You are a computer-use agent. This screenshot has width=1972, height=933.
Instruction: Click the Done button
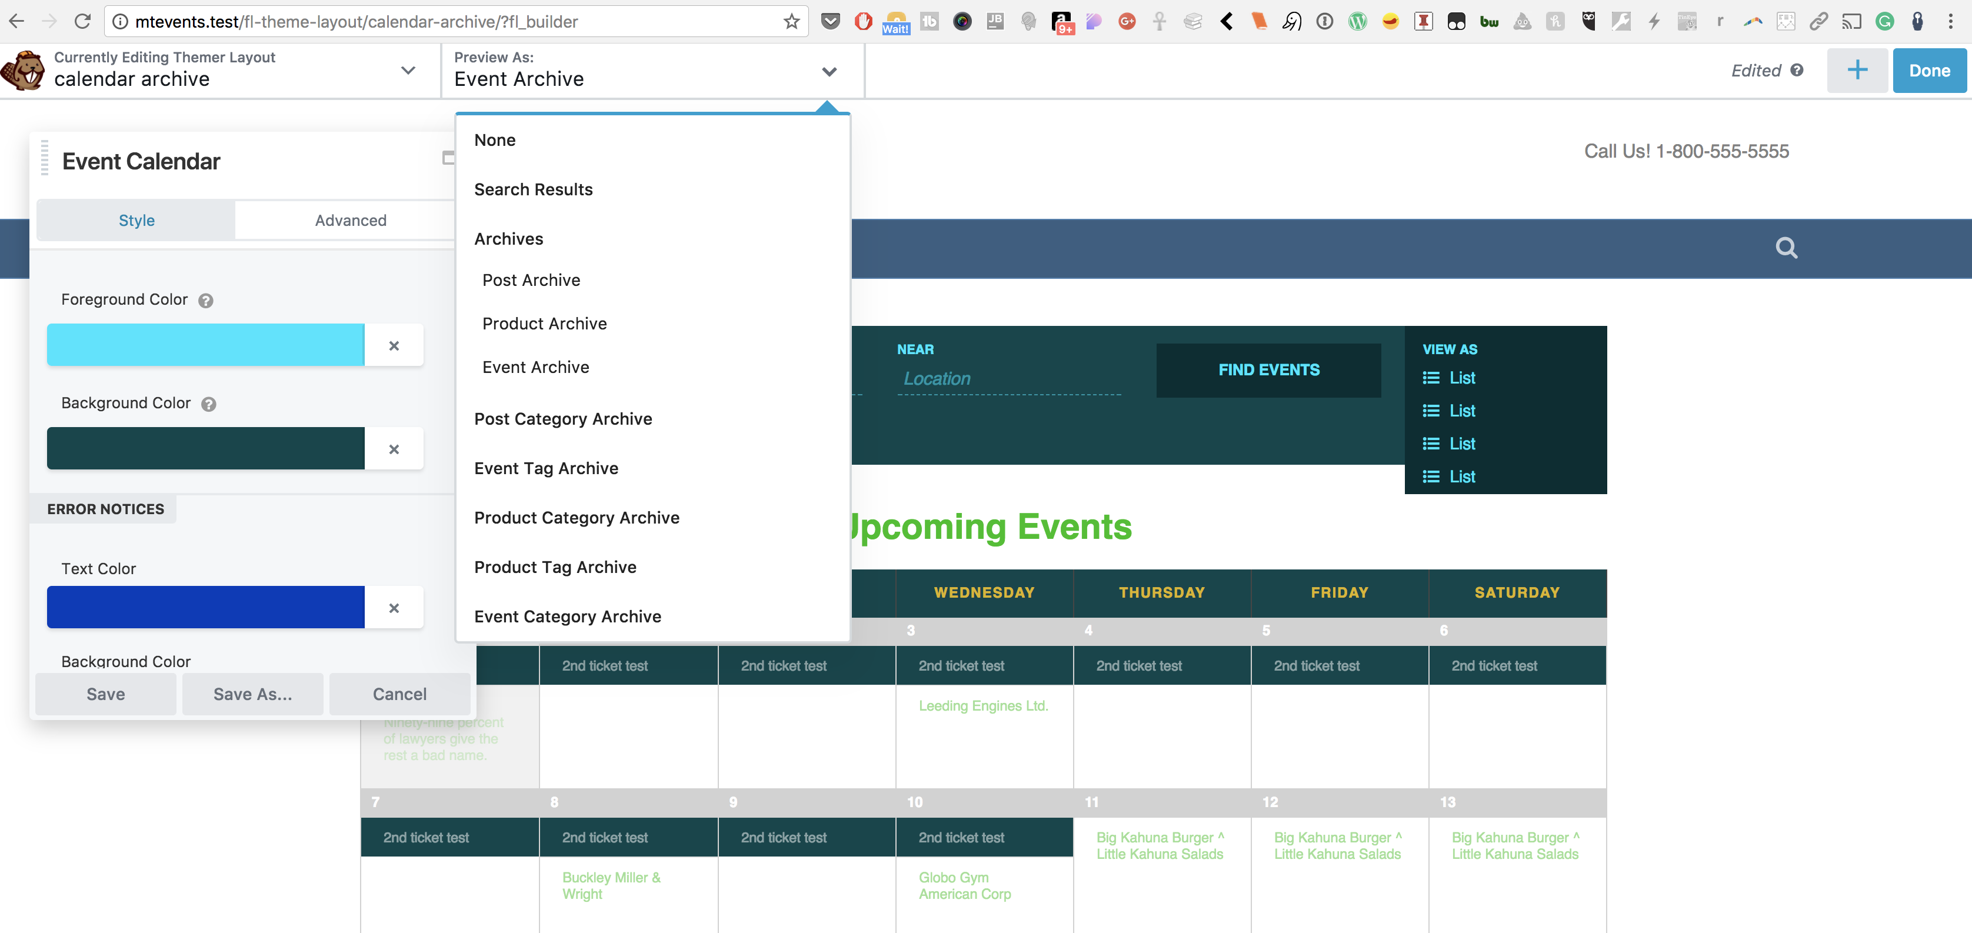coord(1929,71)
